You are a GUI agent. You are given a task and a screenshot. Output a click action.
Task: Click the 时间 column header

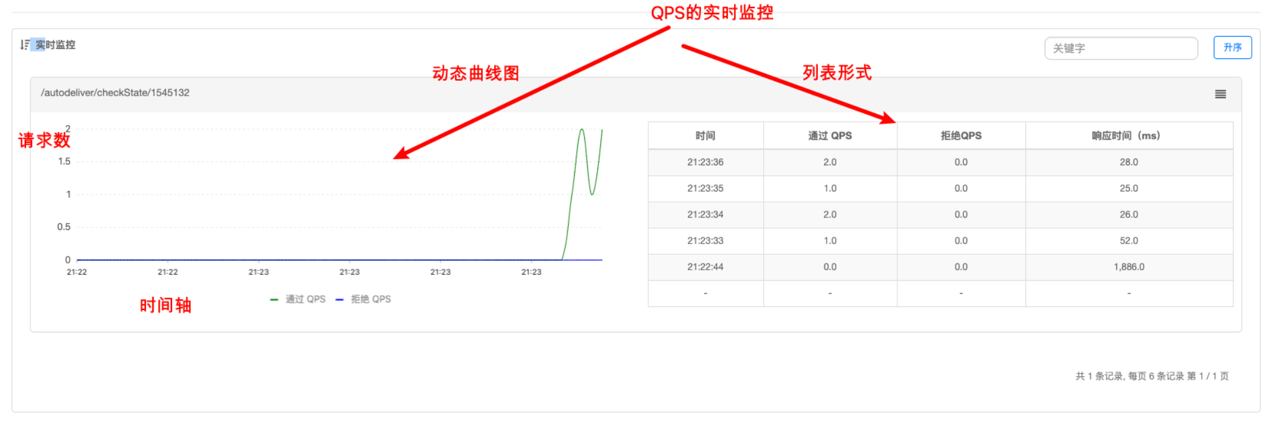tap(705, 136)
